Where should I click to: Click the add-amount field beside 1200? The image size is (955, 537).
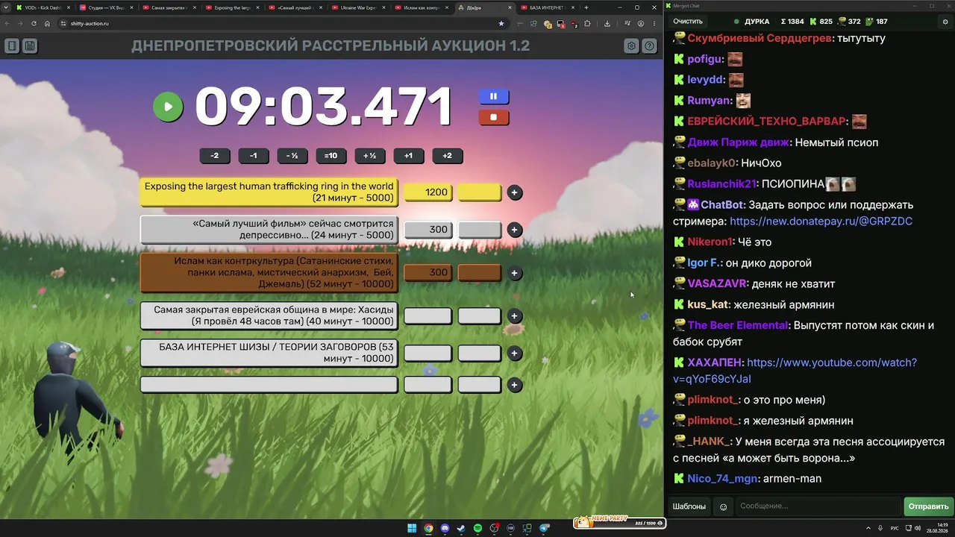click(x=479, y=192)
